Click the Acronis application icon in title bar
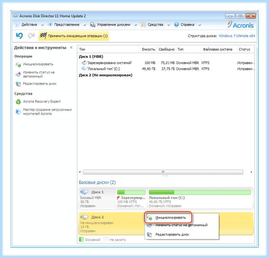 (x=16, y=16)
